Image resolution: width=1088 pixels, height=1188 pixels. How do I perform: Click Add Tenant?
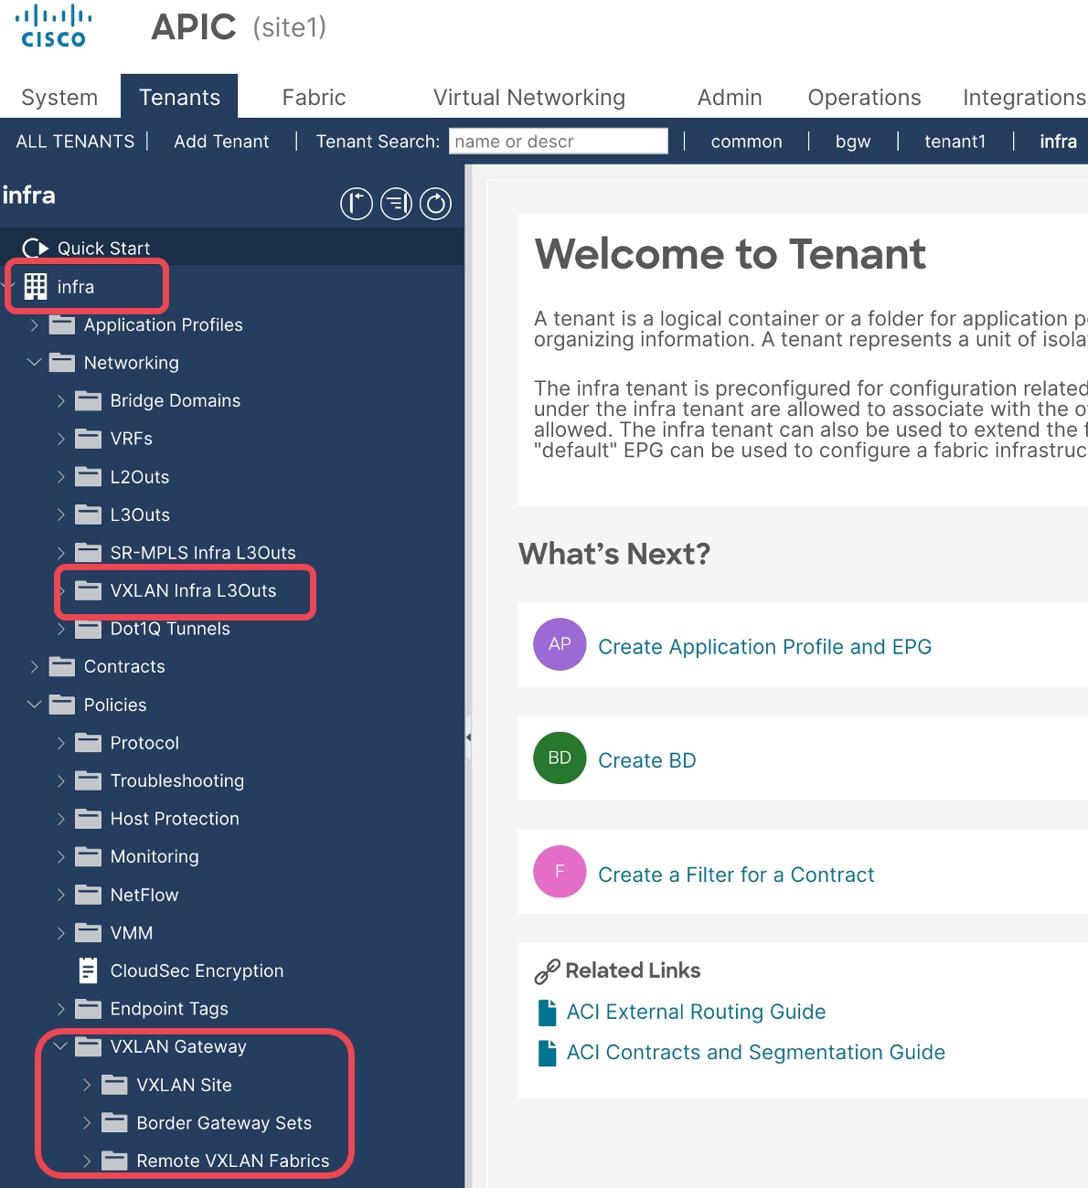click(x=221, y=142)
